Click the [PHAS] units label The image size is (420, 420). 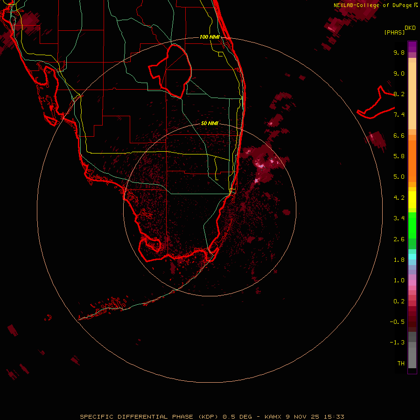click(x=394, y=33)
